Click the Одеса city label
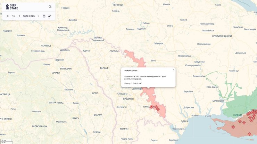Image resolution: width=257 pixels, height=144 pixels. [x=184, y=121]
